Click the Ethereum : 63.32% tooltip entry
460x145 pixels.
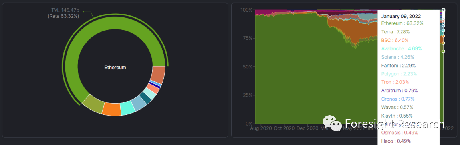click(402, 23)
